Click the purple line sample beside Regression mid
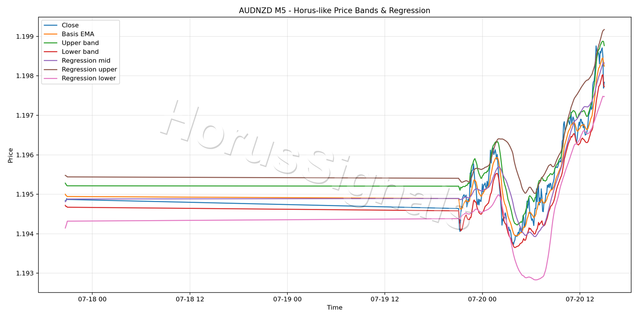This screenshot has width=638, height=319. 51,61
